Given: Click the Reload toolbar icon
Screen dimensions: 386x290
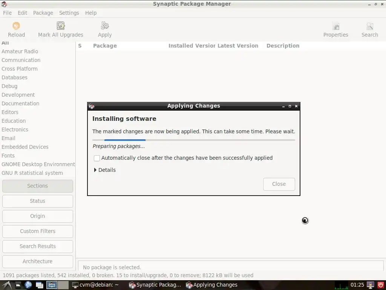Looking at the screenshot, I should 16,26.
